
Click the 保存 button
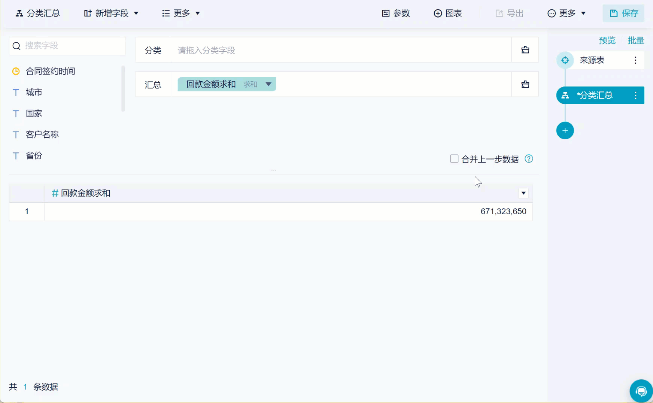coord(623,13)
